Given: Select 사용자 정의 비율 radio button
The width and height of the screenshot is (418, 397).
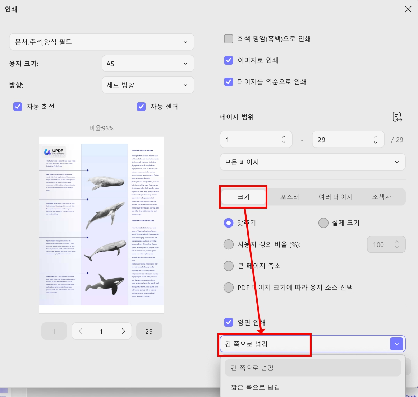Looking at the screenshot, I should 229,244.
